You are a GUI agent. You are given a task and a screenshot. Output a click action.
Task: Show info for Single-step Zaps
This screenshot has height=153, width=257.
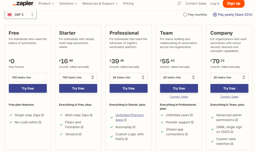click(x=42, y=115)
